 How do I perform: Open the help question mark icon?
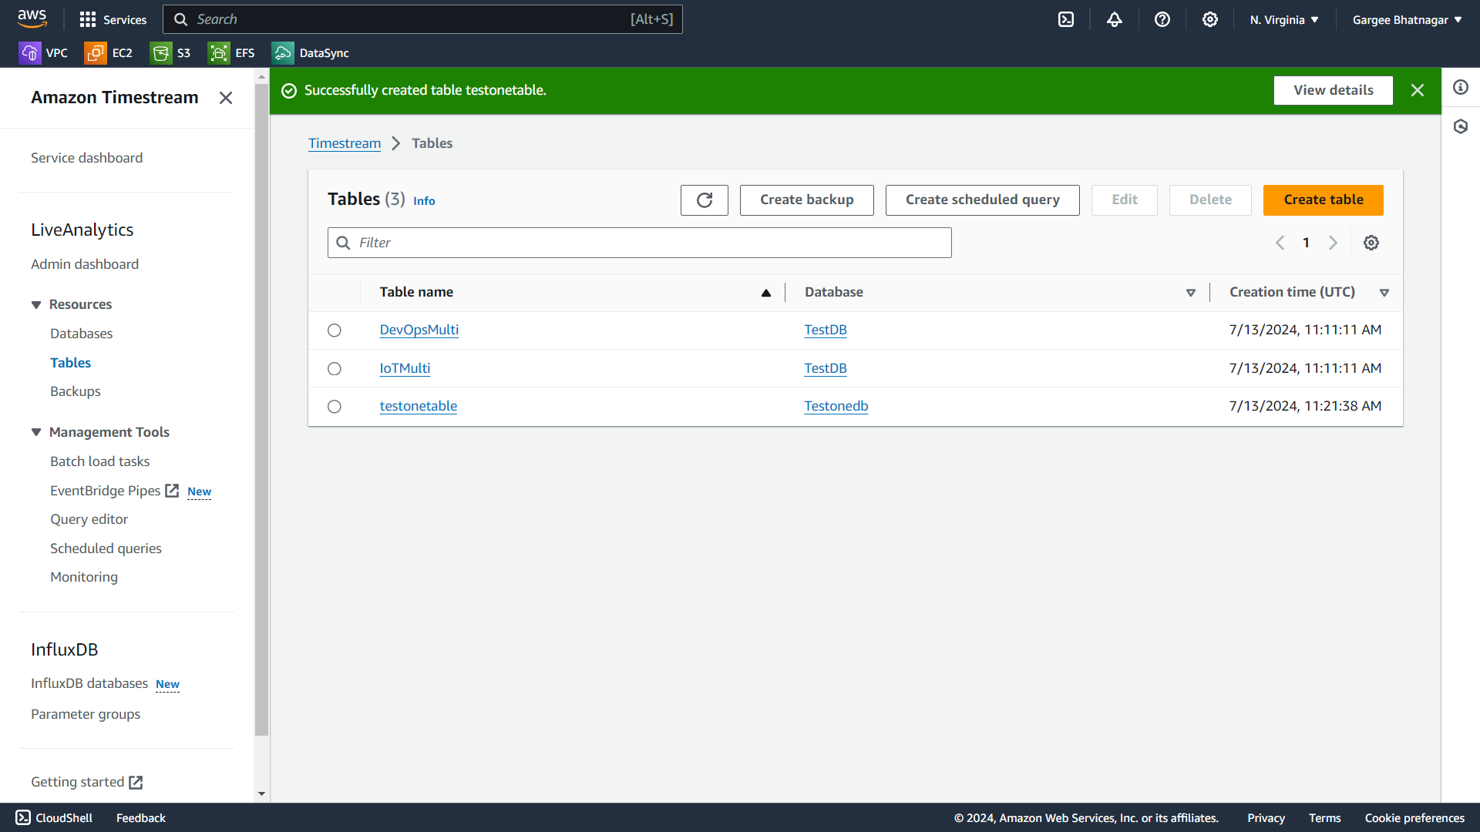[1162, 20]
